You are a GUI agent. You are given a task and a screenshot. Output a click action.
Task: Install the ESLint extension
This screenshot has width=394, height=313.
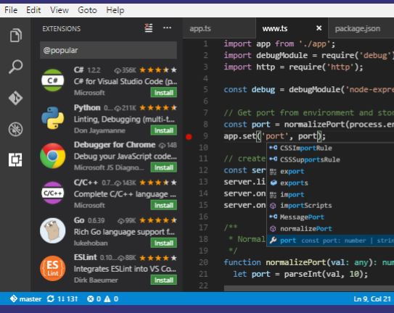point(163,280)
